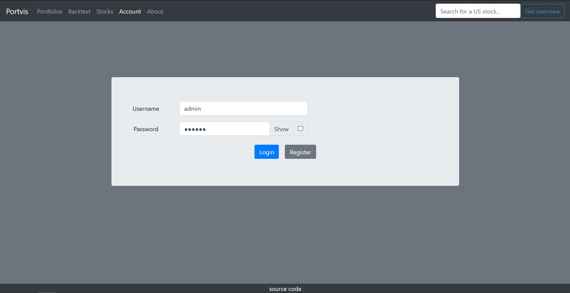Open the source code footer link

(x=285, y=289)
